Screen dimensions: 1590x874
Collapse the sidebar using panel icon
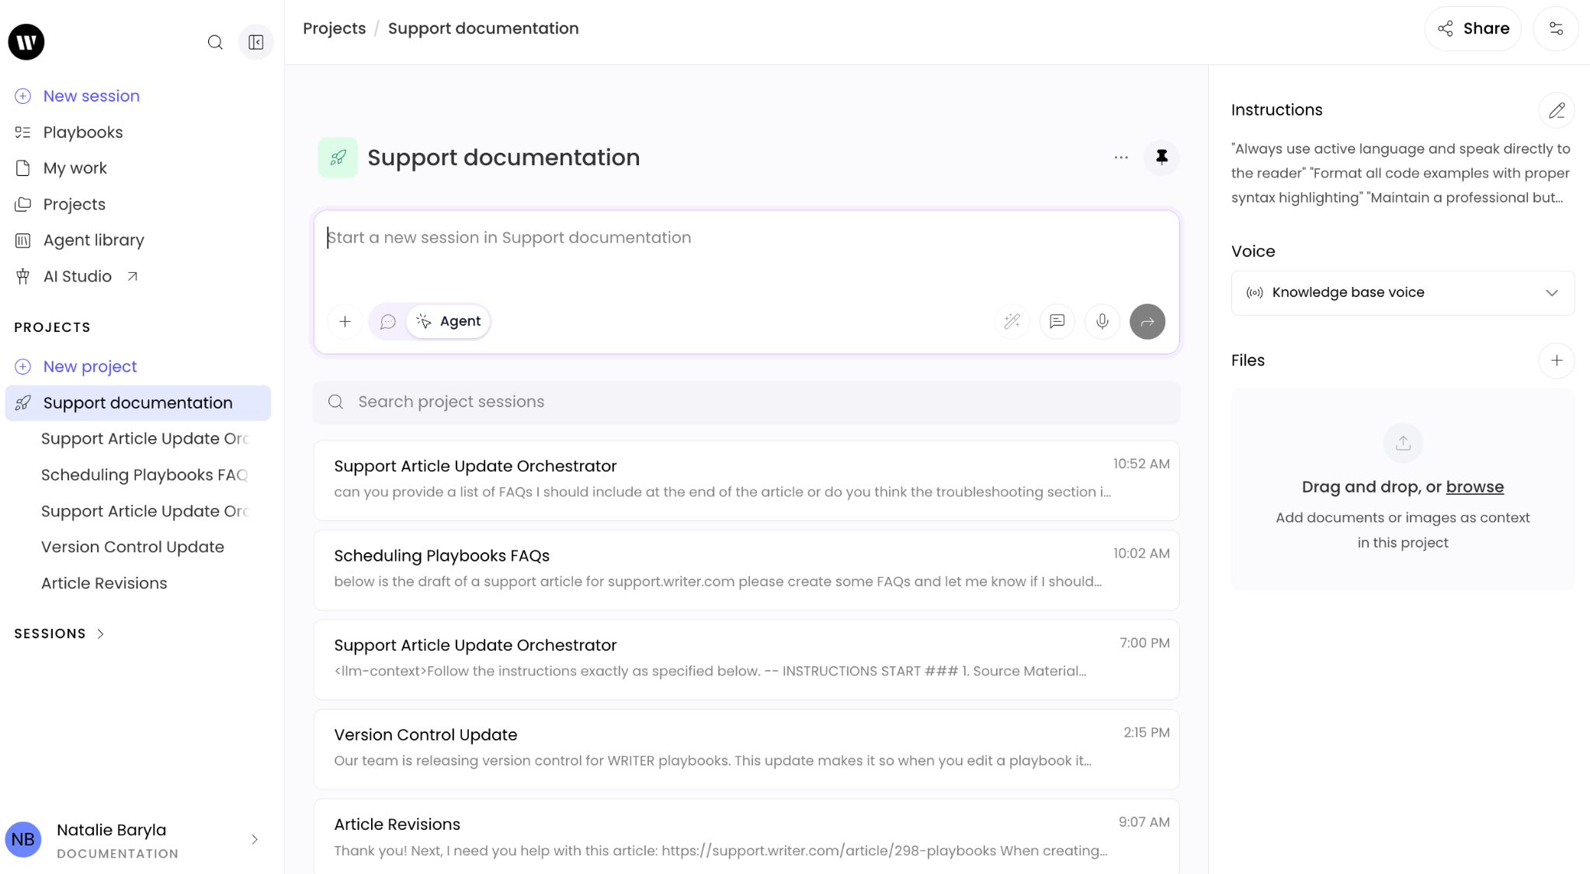[x=255, y=43]
